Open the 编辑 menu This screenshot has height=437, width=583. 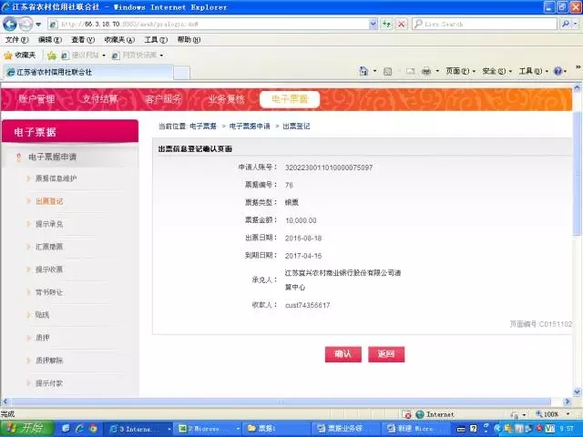tap(50, 40)
